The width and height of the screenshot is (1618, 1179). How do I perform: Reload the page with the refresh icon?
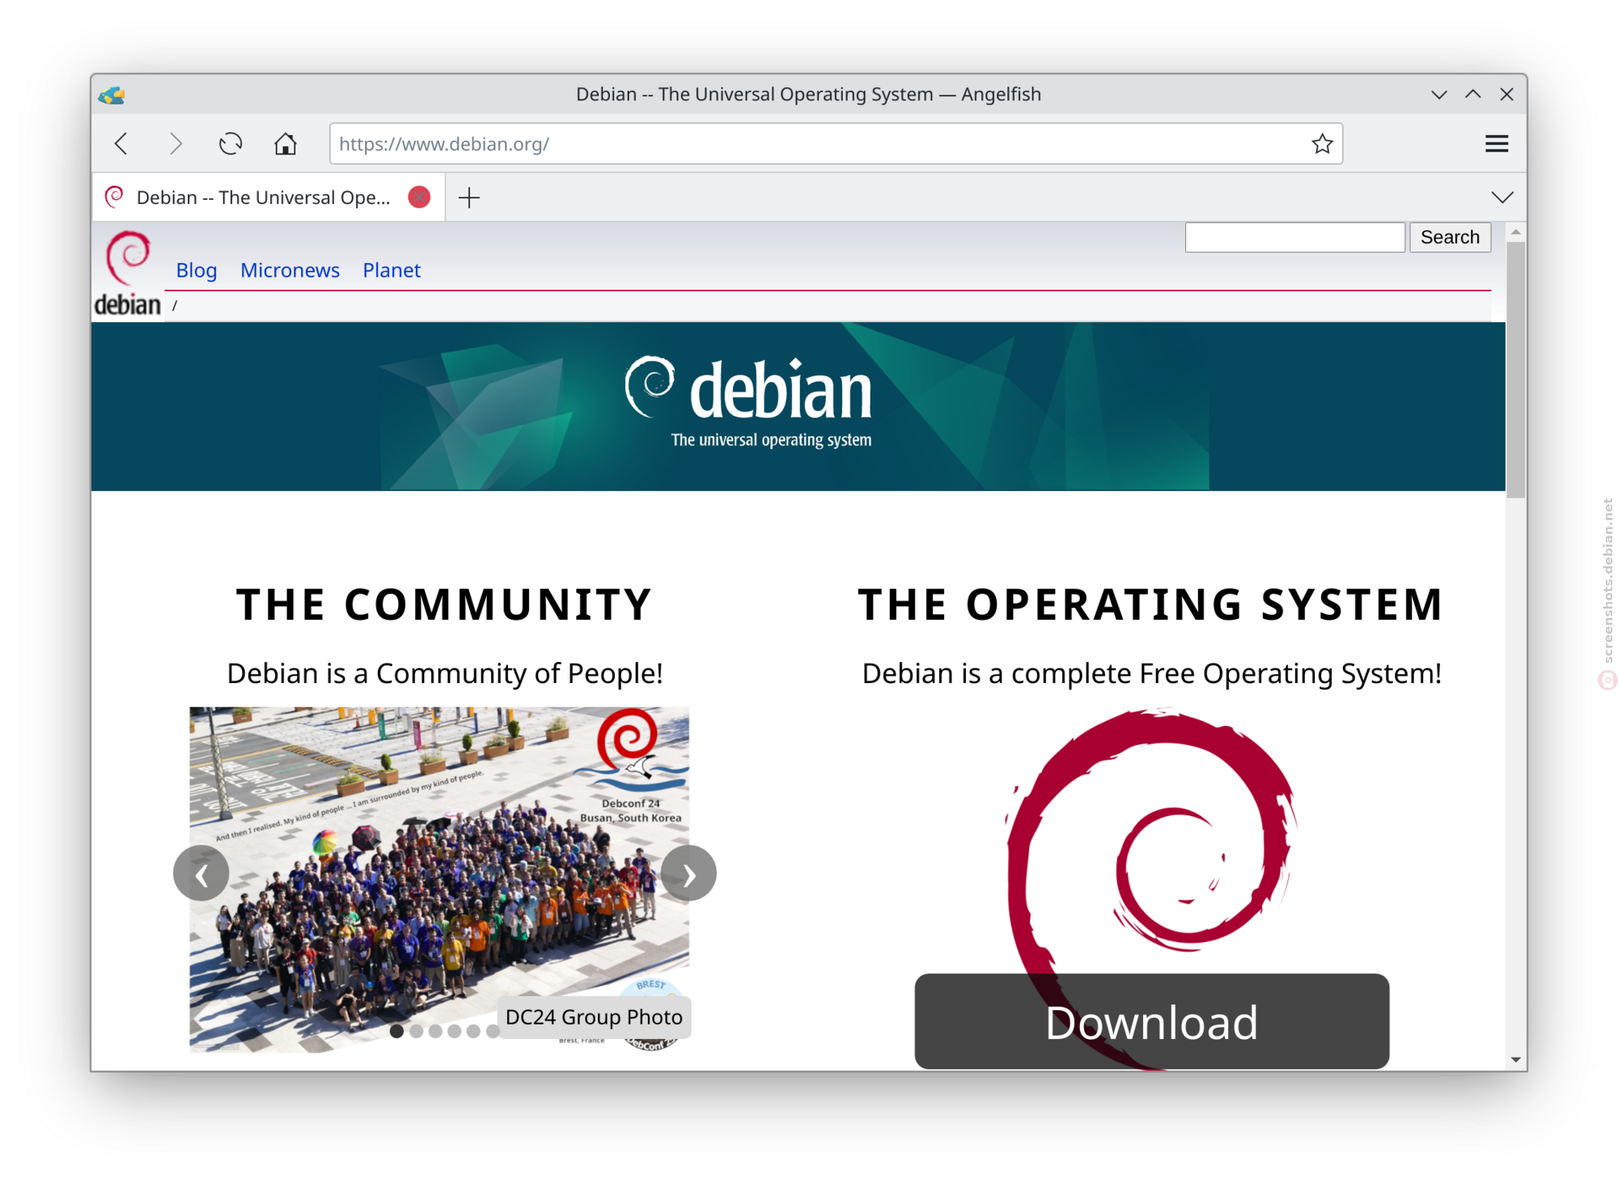point(231,144)
